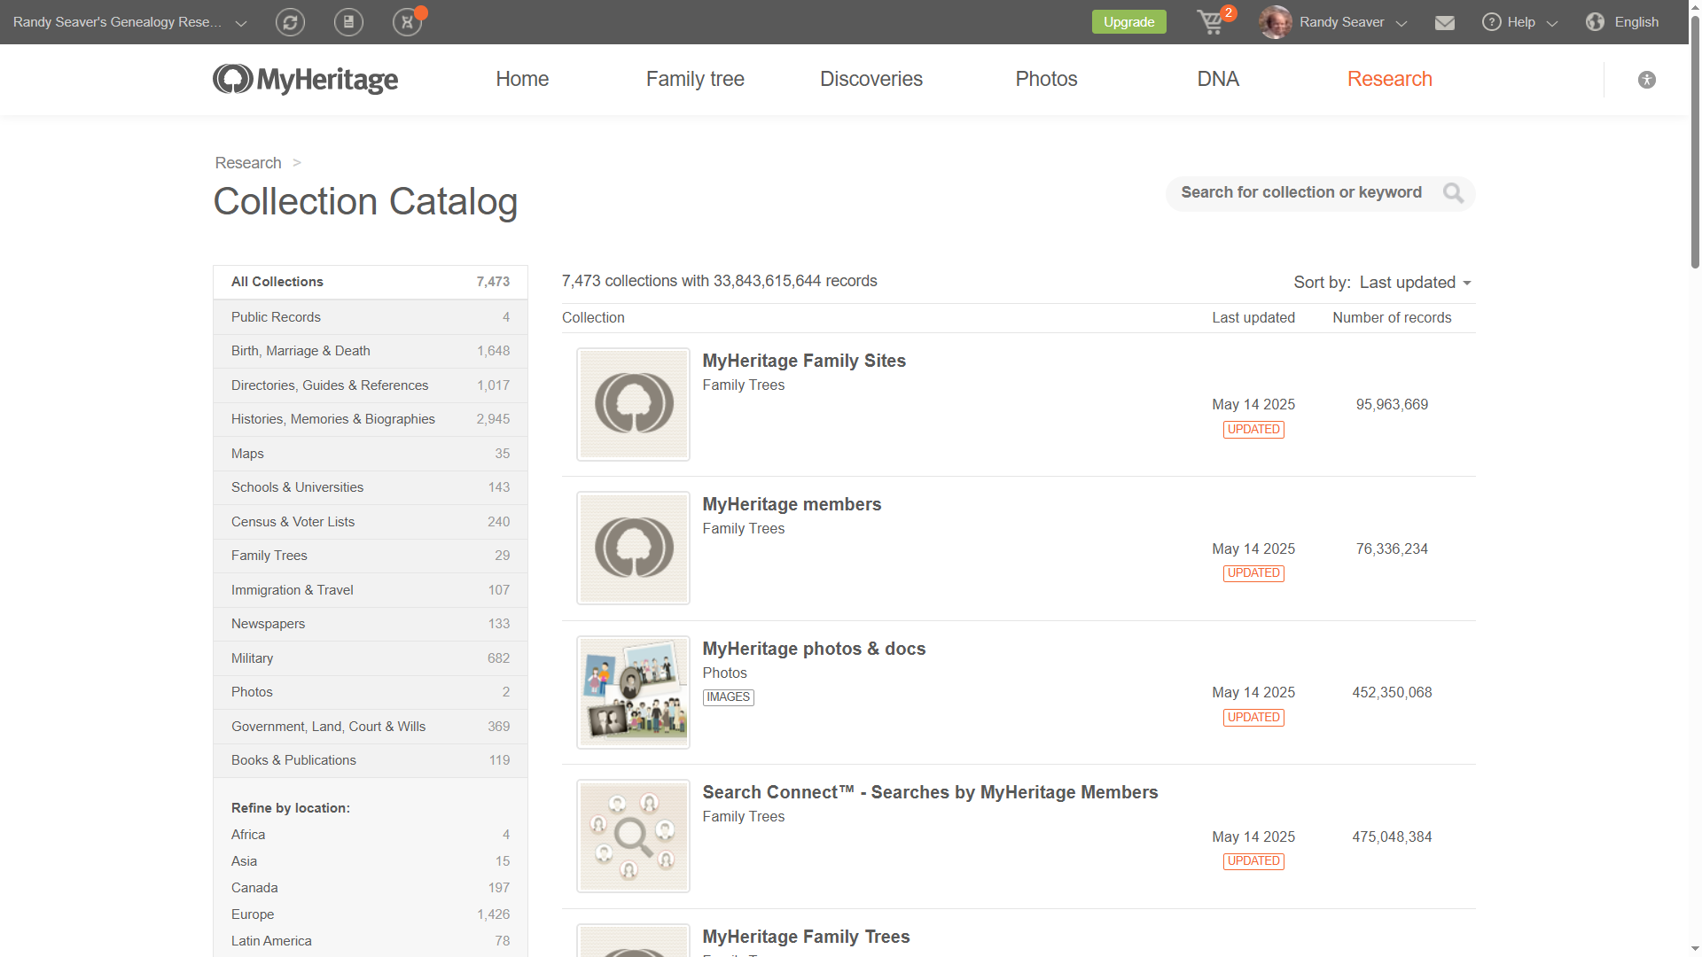Click the accessibility icon near Research

(x=1647, y=80)
